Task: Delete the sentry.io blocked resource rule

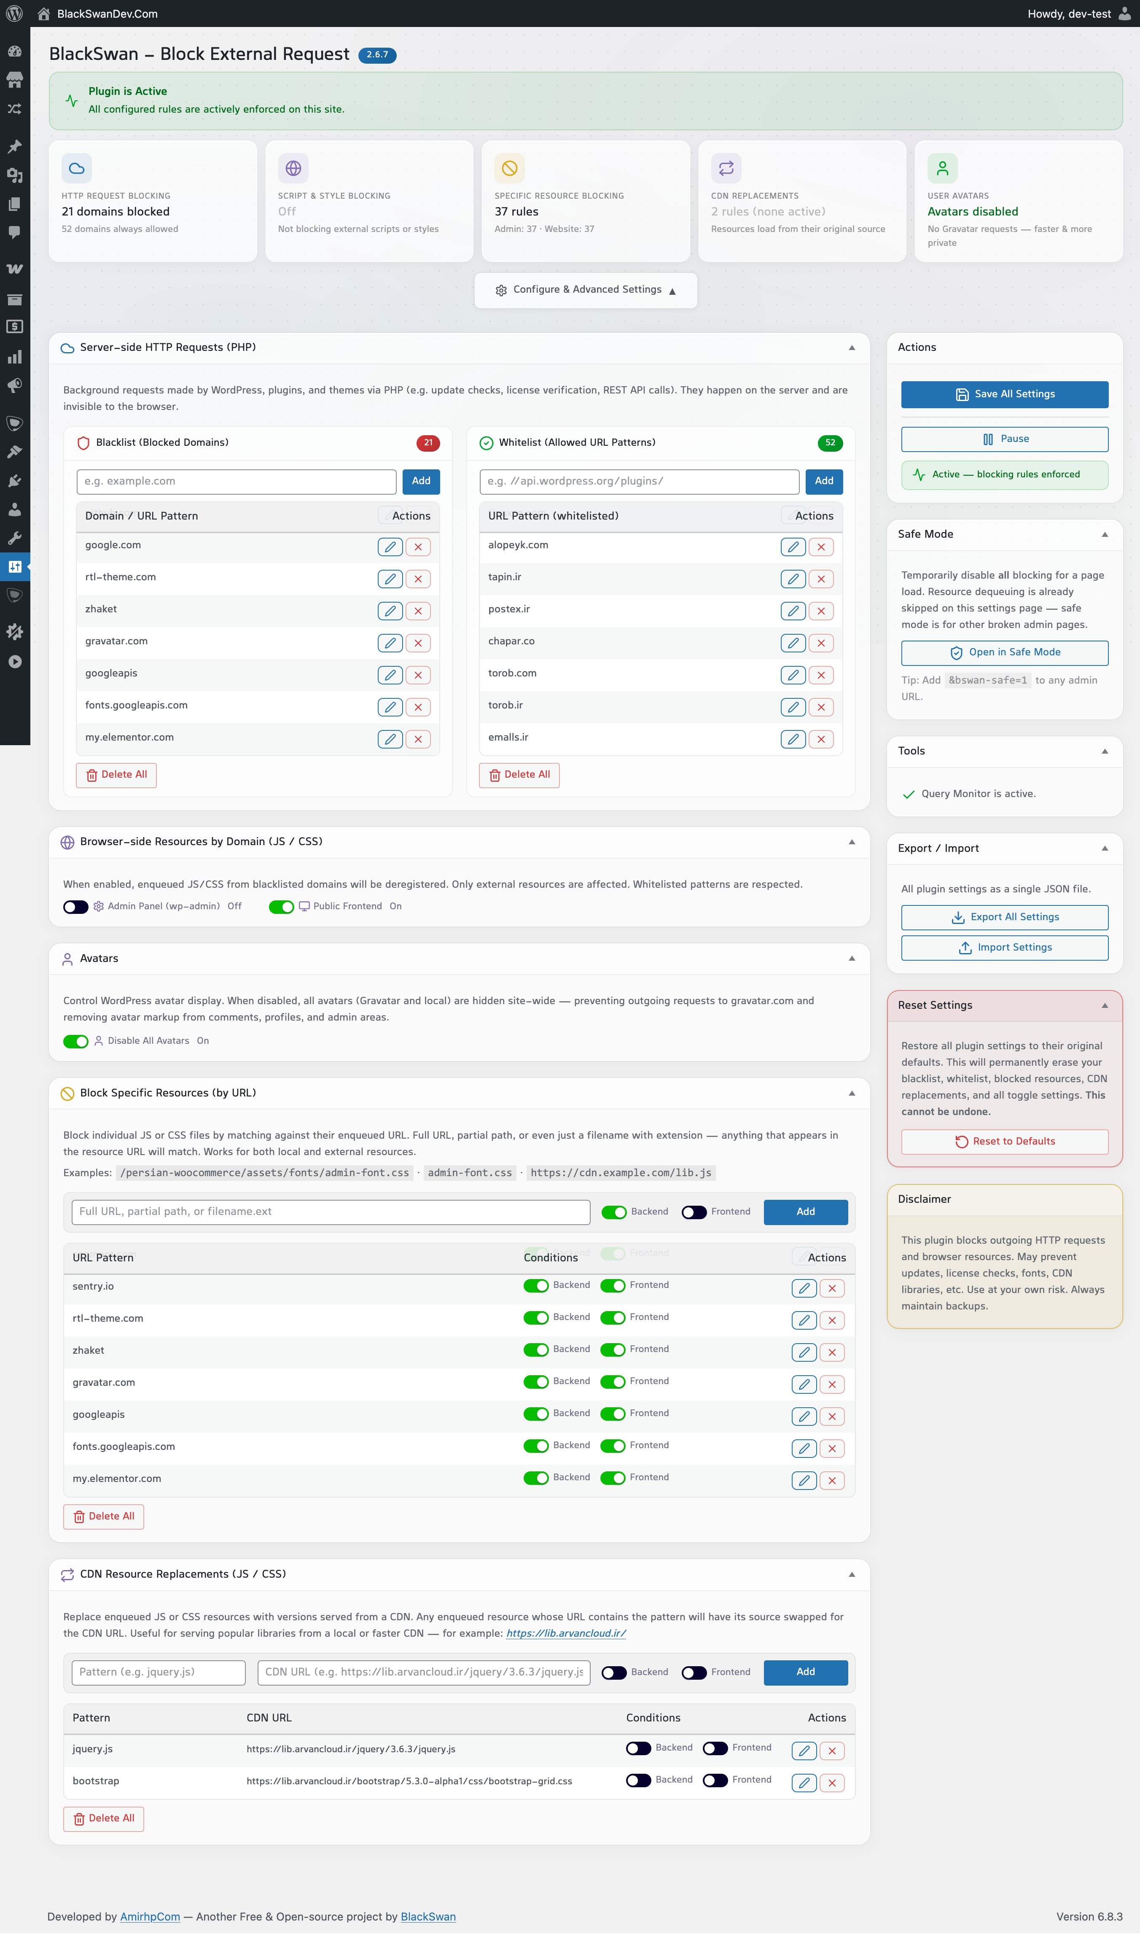Action: 832,1288
